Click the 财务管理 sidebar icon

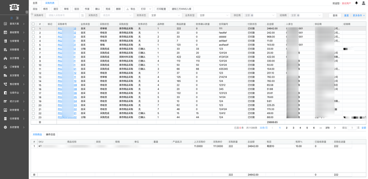(x=6, y=110)
